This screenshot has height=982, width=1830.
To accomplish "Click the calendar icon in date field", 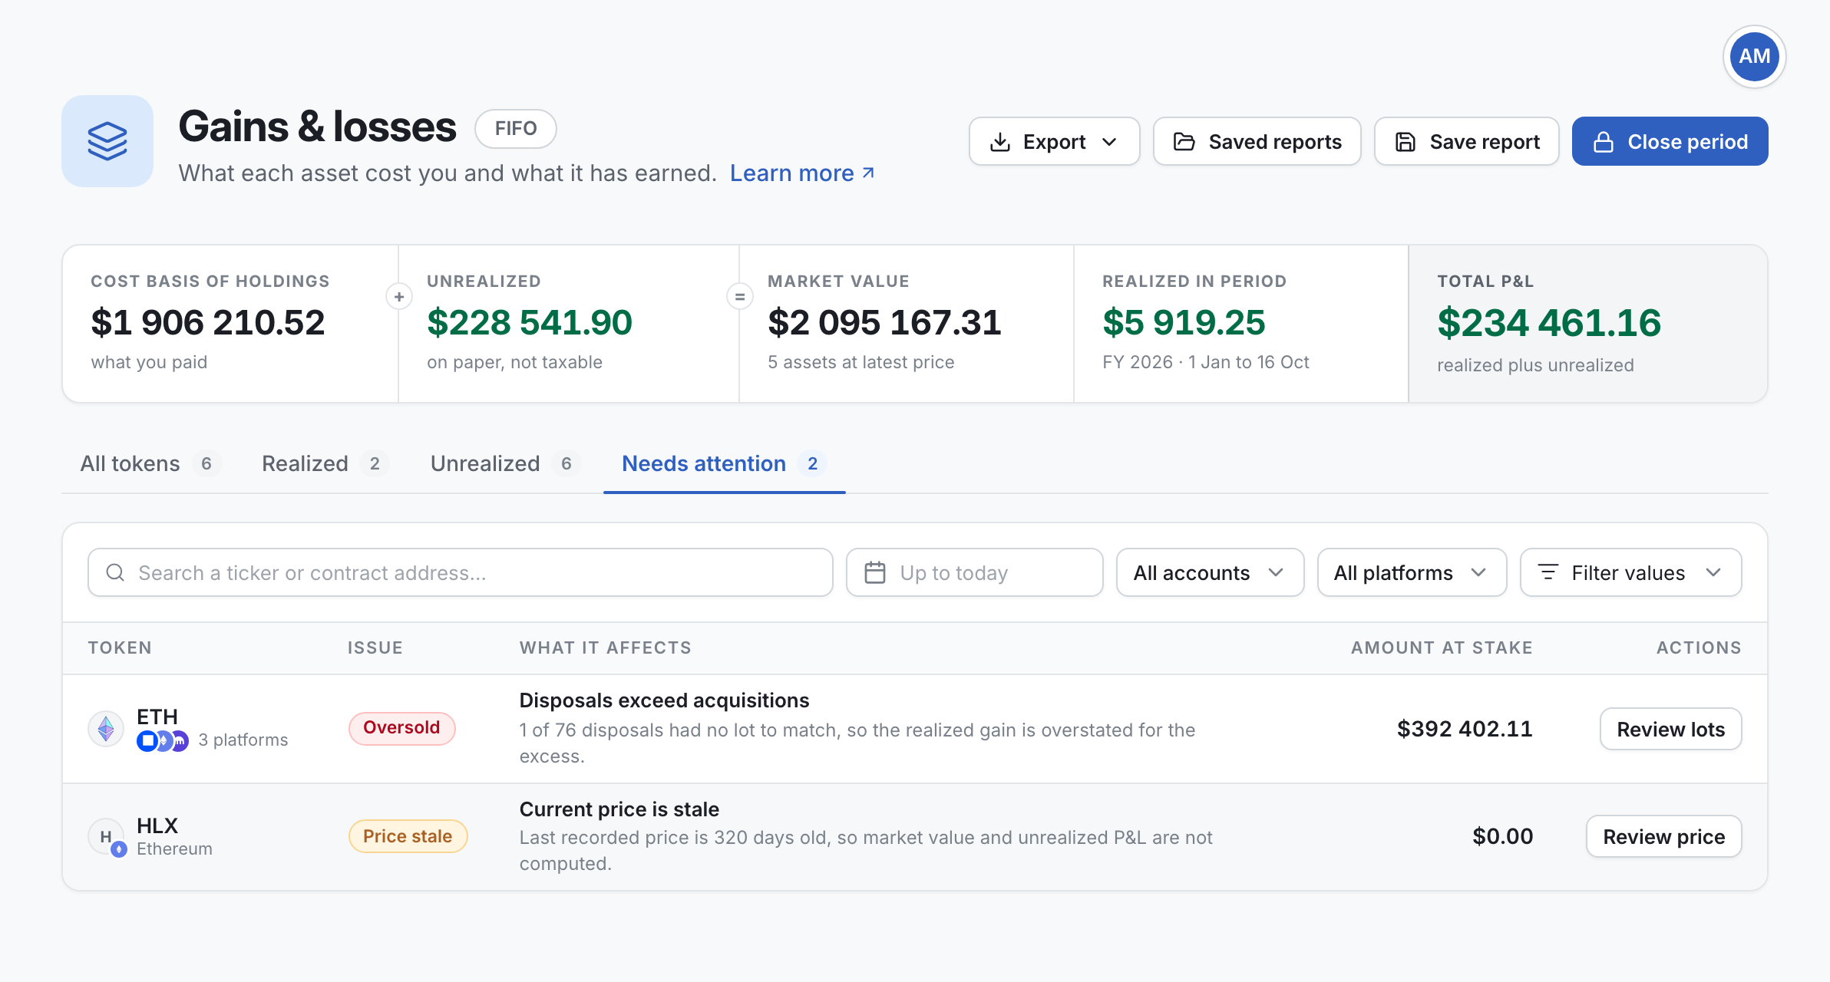I will pos(875,572).
